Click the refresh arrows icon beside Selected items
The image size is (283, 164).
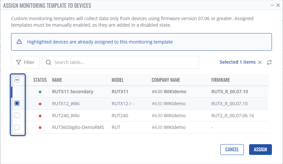click(269, 62)
